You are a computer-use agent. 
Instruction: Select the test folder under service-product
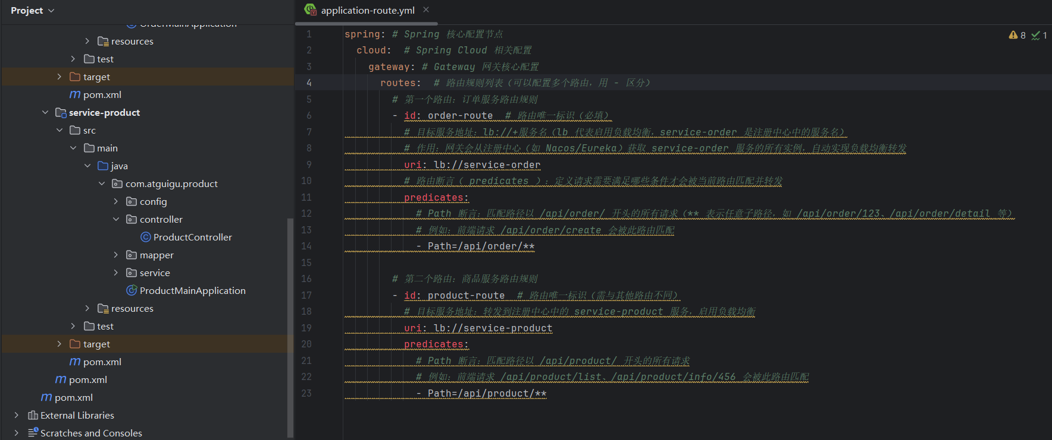tap(105, 326)
